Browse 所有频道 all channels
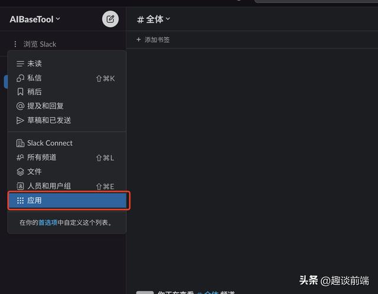Image resolution: width=378 pixels, height=294 pixels. [x=41, y=158]
